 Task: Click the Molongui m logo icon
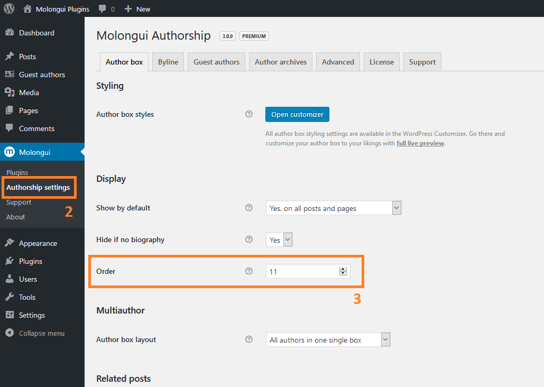tap(10, 152)
